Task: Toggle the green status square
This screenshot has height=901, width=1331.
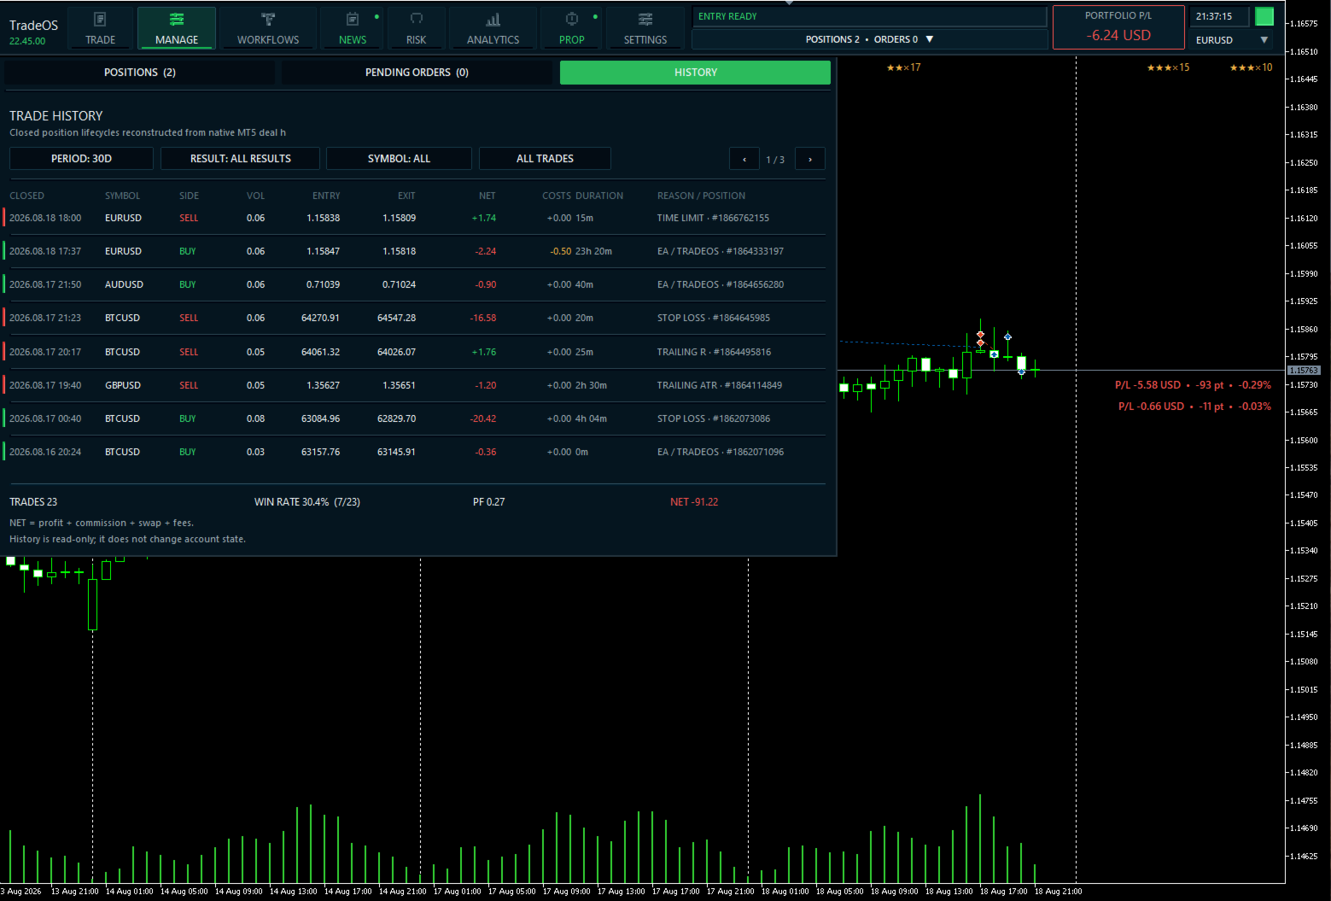Action: point(1264,16)
